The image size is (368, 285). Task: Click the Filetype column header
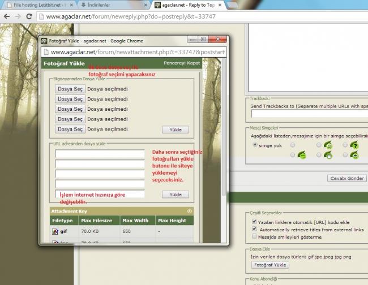pos(64,221)
